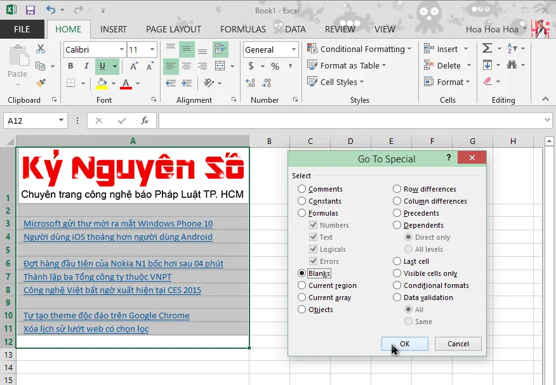
Task: Open the Calibri font name dropdown
Action: click(121, 49)
